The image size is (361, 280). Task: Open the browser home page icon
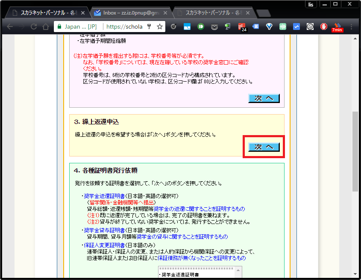[x=46, y=27]
